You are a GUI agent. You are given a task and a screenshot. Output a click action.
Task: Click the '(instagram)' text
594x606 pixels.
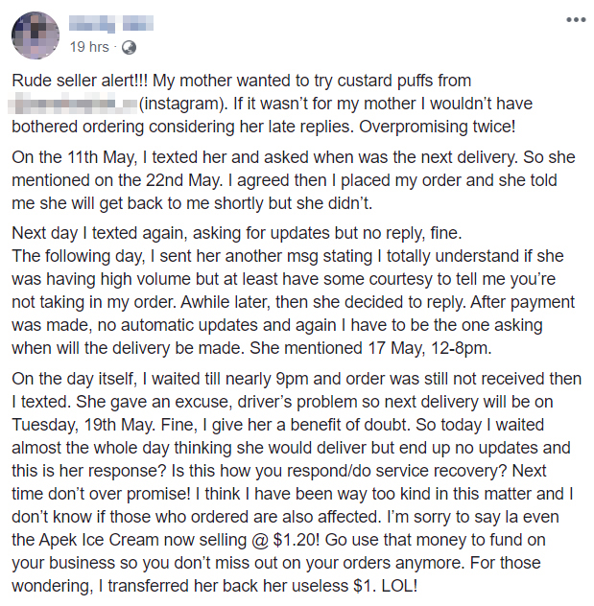click(182, 103)
